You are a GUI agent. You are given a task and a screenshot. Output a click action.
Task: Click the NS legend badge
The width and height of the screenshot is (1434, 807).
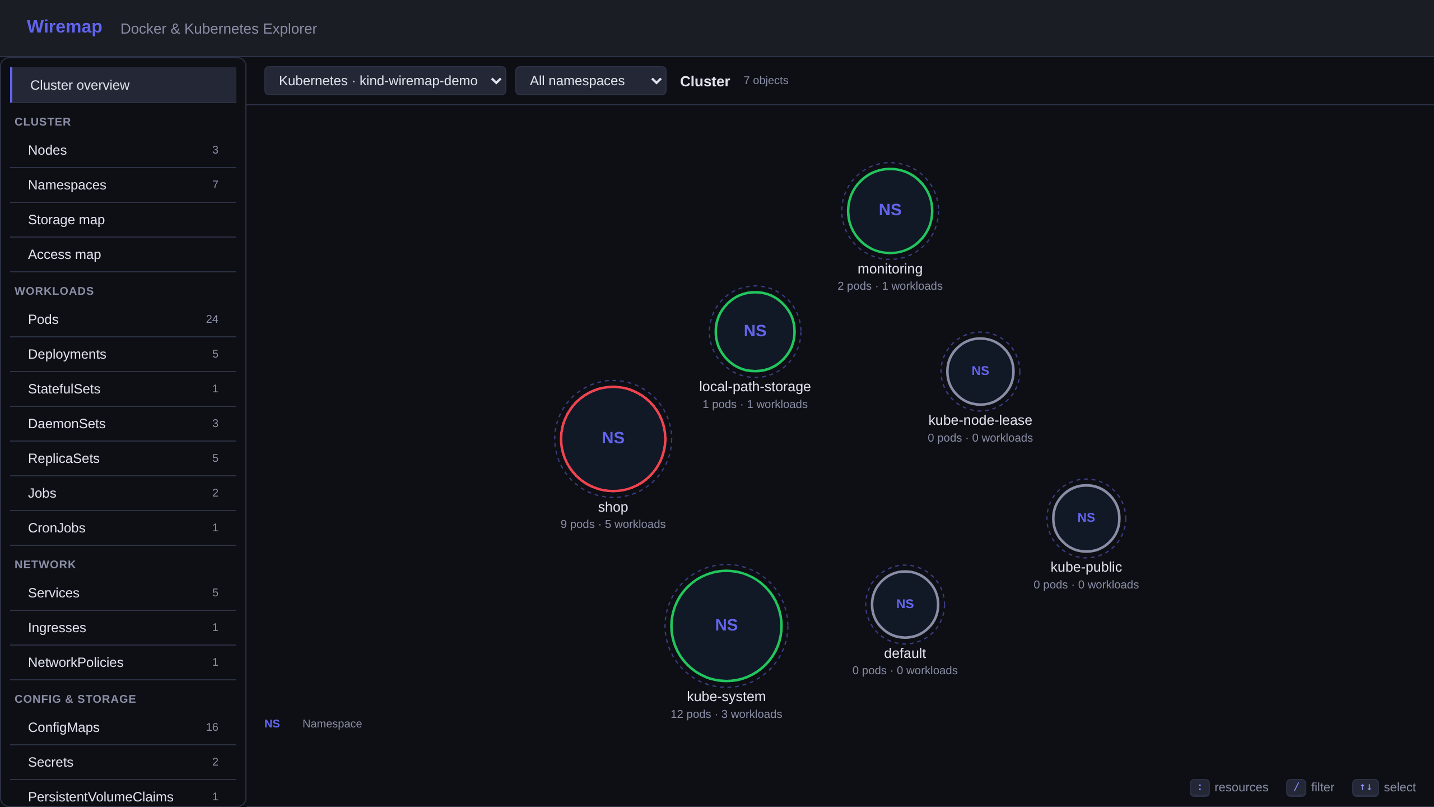272,723
